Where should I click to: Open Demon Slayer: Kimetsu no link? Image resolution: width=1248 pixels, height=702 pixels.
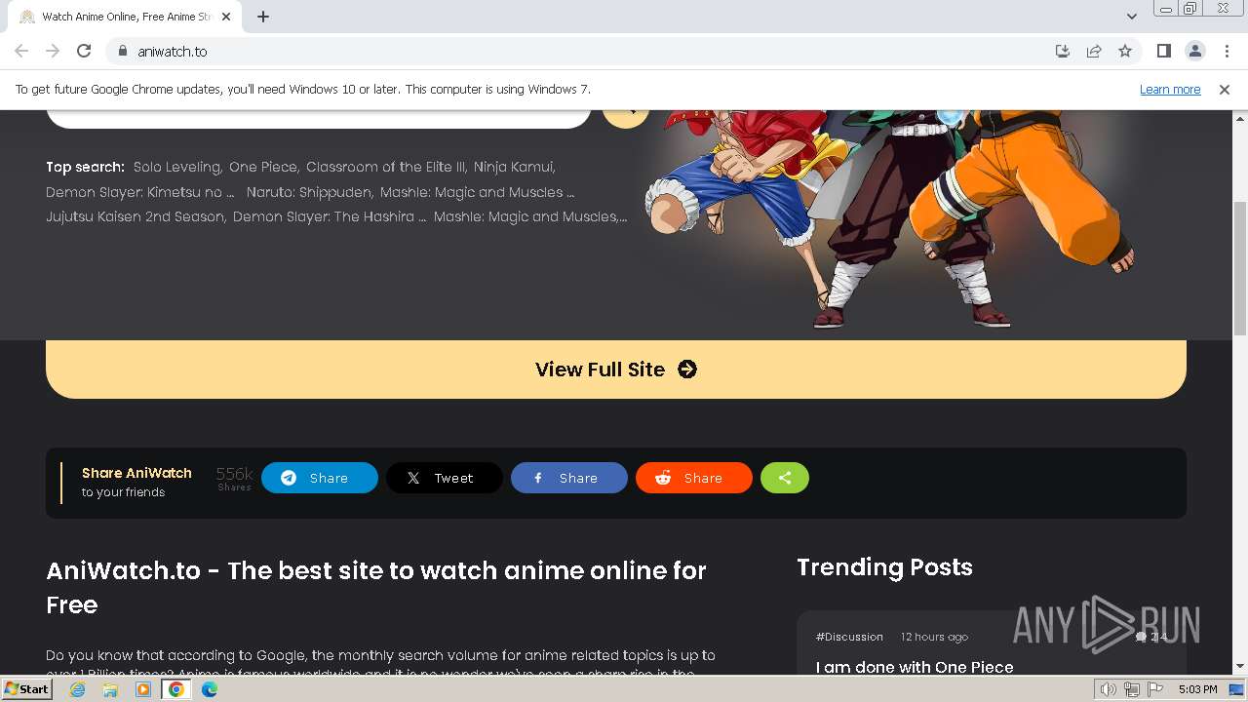[x=140, y=192]
